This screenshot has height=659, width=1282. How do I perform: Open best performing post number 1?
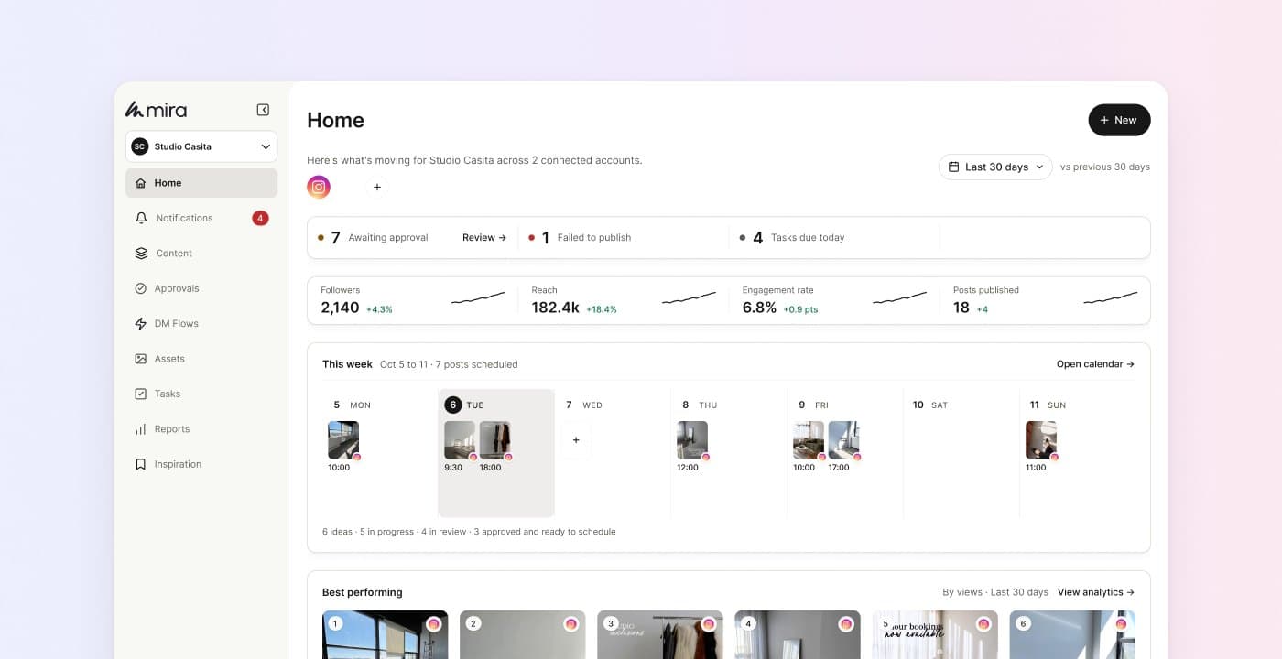386,634
